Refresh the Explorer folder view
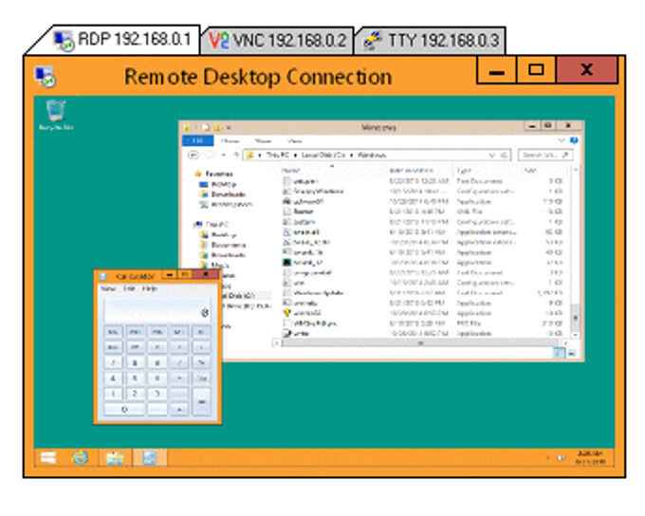The width and height of the screenshot is (645, 516). click(505, 156)
